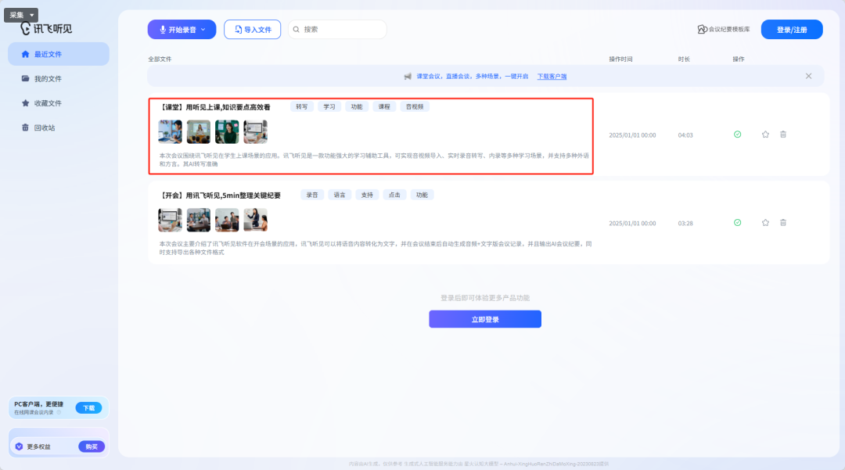Select 最近文件 in the sidebar
The height and width of the screenshot is (470, 845).
[x=58, y=55]
